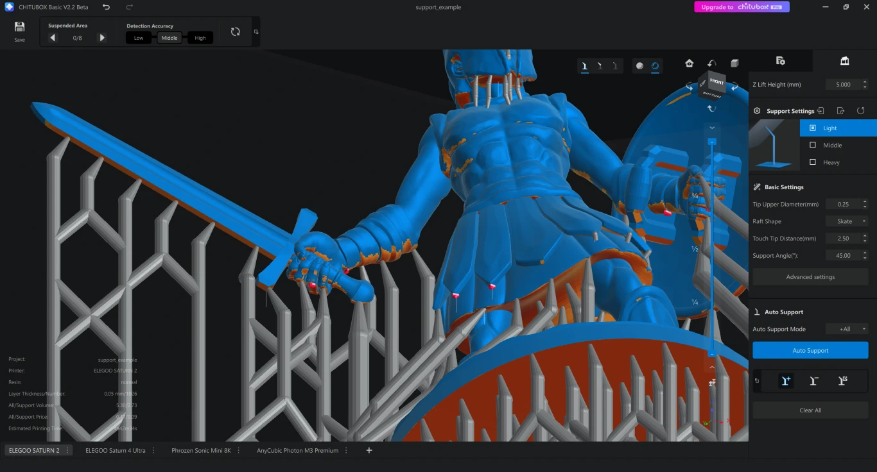877x472 pixels.
Task: Reset view with home icon
Action: [689, 63]
